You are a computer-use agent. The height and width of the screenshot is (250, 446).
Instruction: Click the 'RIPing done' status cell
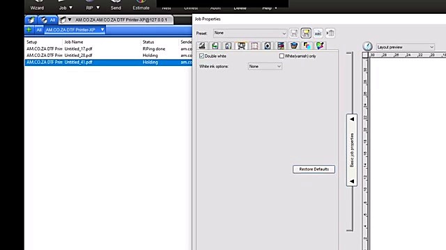click(153, 49)
